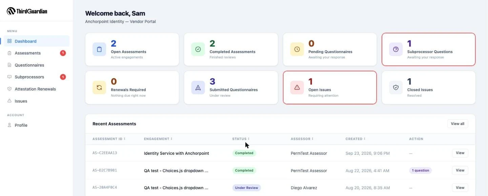Click the Questionnaires document icon in sidebar
This screenshot has width=488, height=196.
(9, 65)
